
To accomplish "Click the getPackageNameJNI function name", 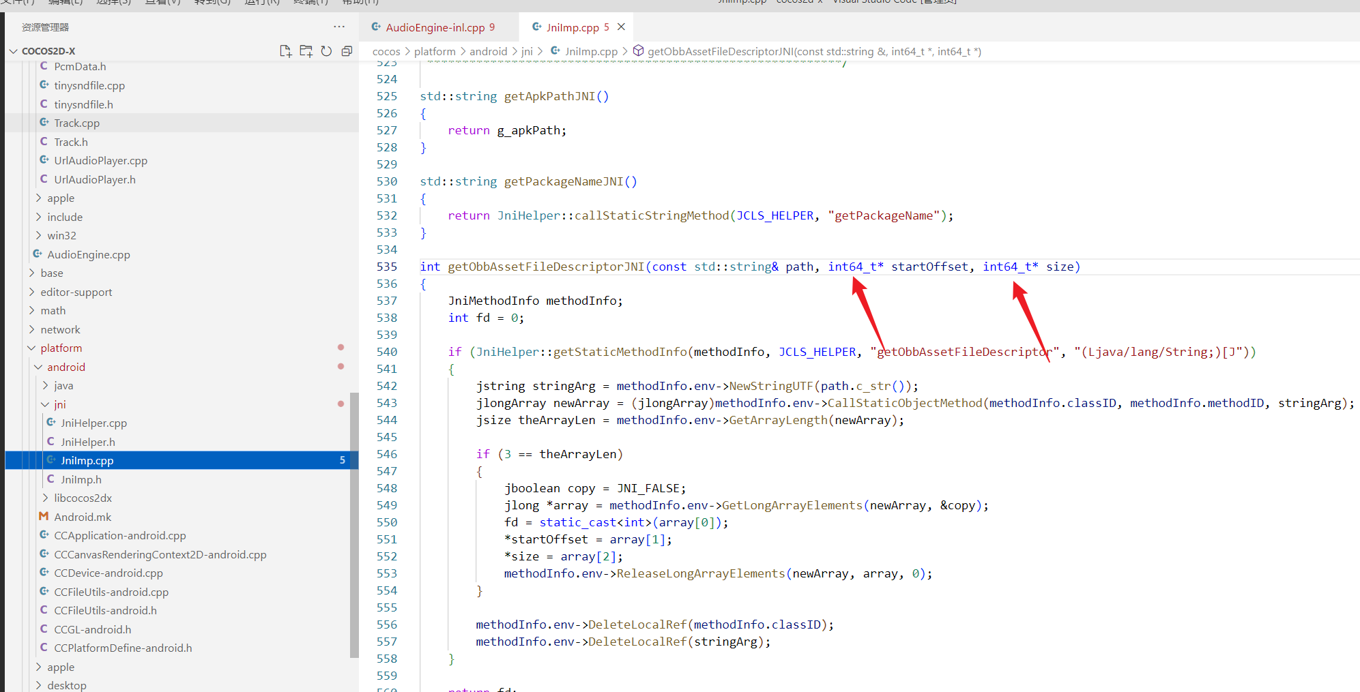I will coord(564,181).
